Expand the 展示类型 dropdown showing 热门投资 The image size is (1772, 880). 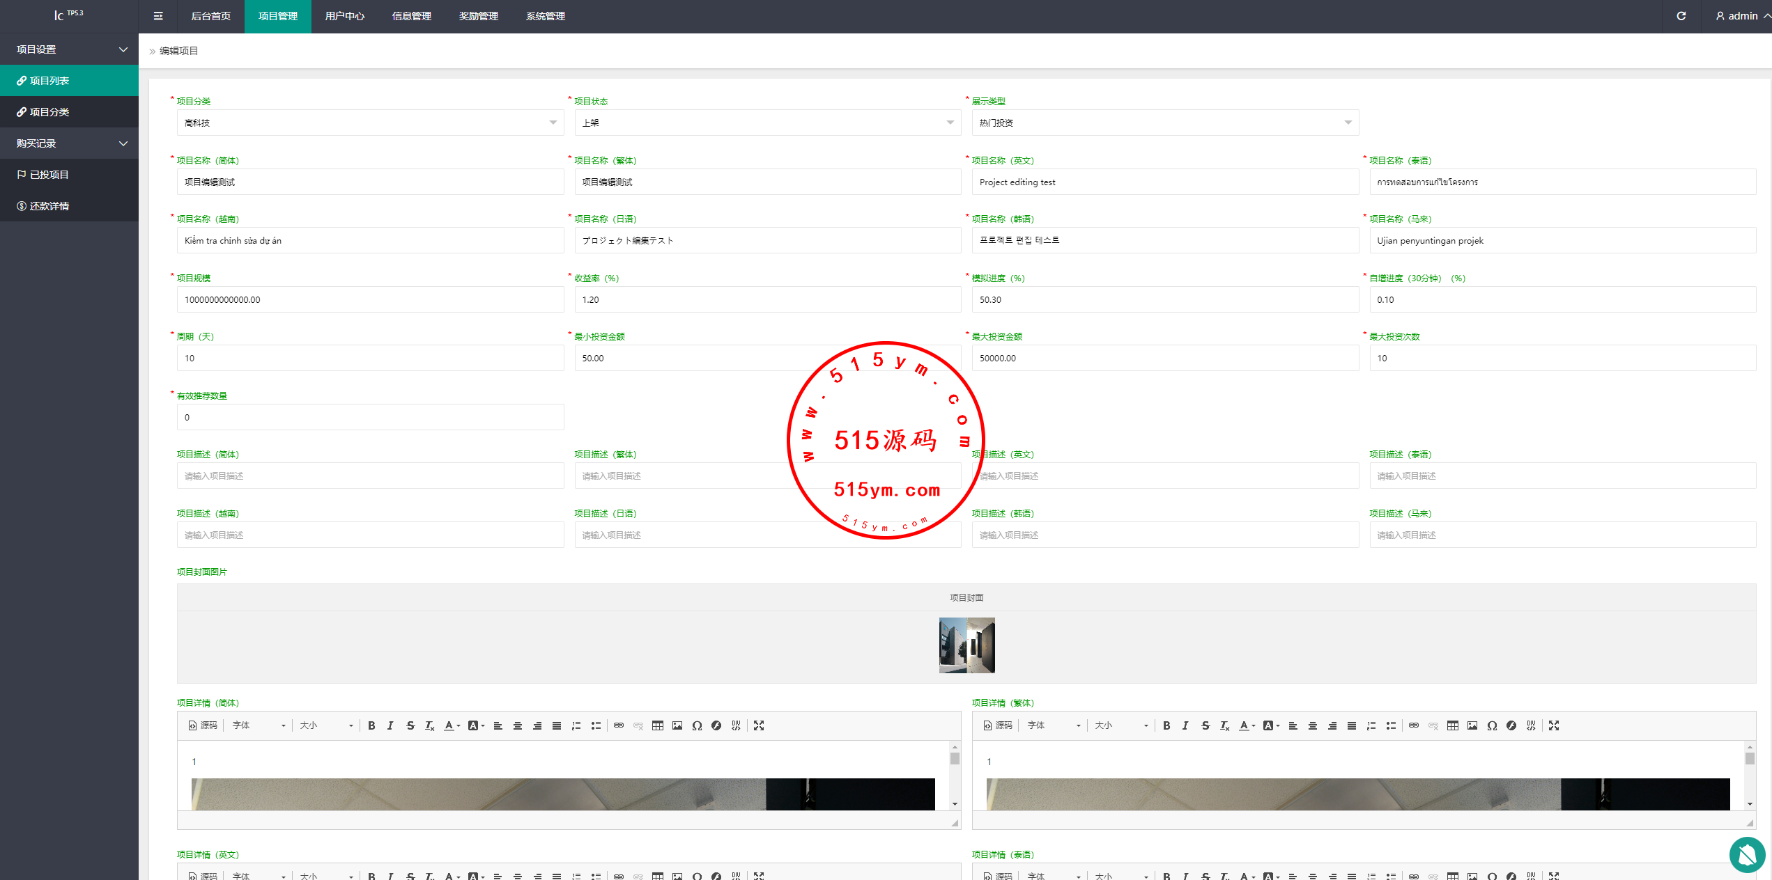tap(1164, 123)
